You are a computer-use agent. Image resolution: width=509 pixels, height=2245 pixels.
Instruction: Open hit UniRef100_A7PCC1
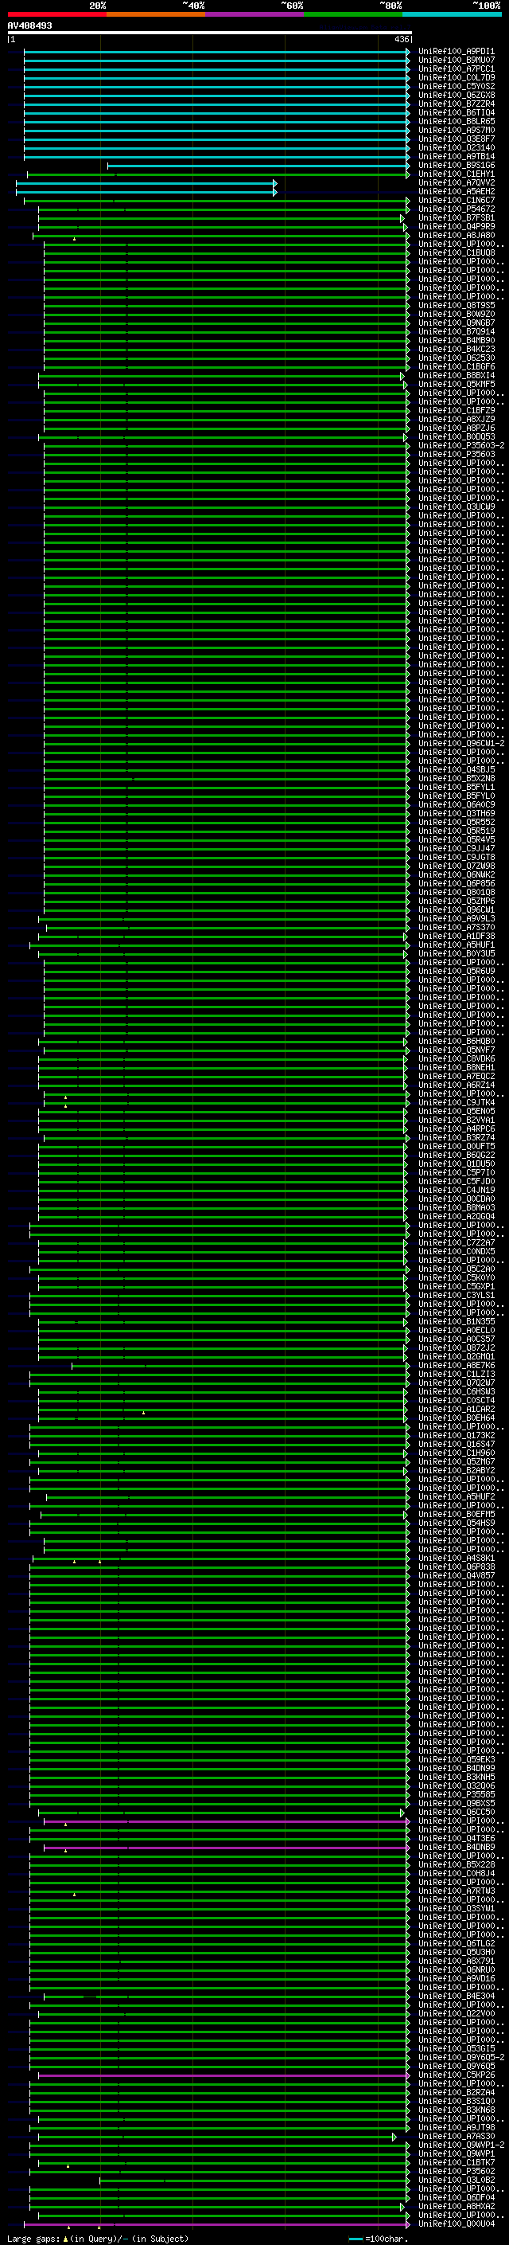456,68
